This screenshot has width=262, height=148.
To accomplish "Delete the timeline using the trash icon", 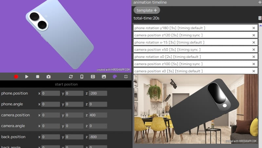I will point(260,18).
